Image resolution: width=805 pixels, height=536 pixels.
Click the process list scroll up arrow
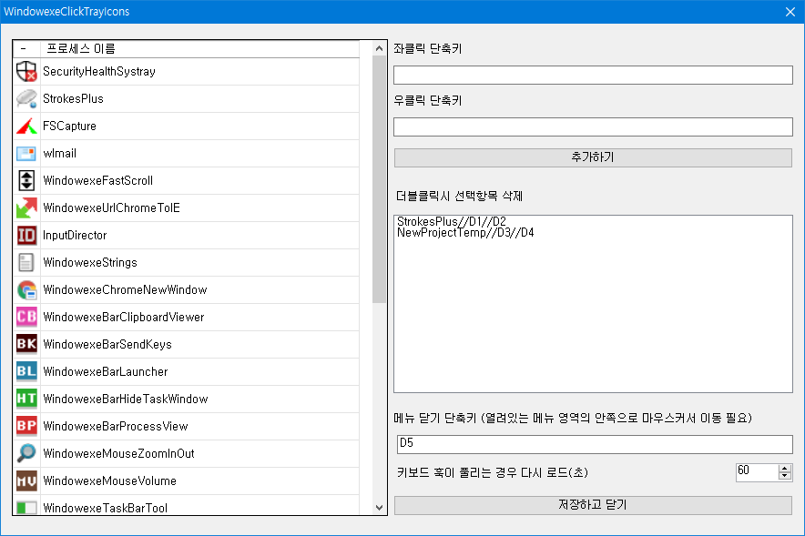380,48
